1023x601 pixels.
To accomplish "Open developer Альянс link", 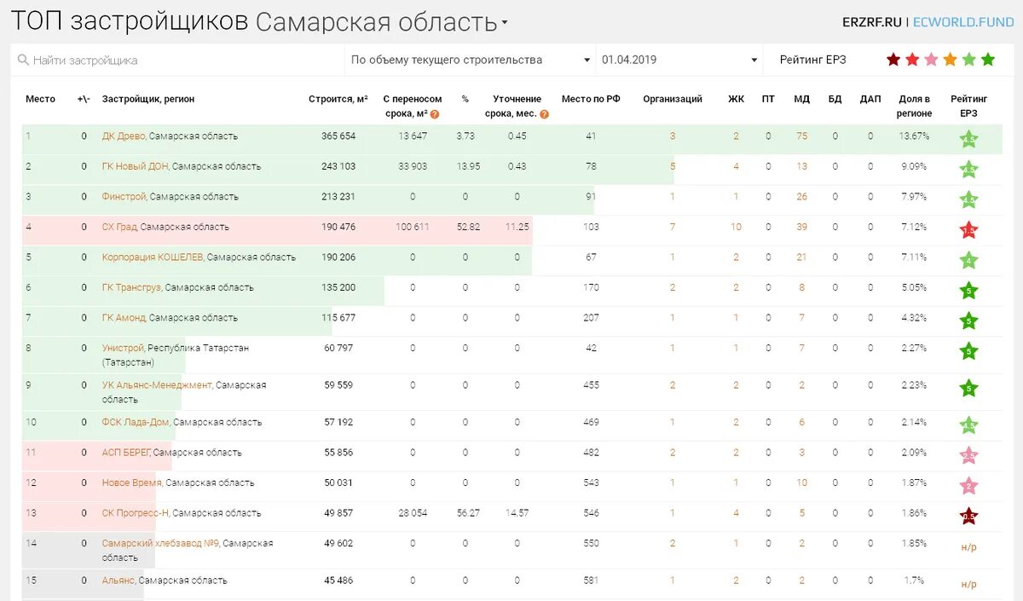I will click(x=118, y=581).
